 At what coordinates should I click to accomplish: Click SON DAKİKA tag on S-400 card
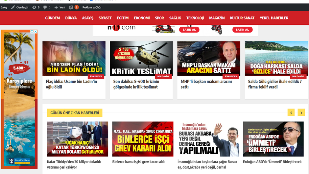[163, 76]
